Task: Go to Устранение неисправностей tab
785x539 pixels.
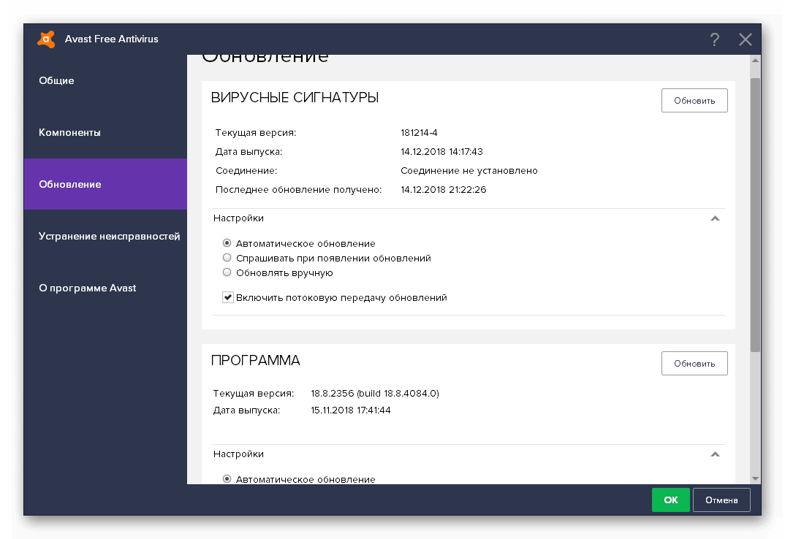Action: 109,236
